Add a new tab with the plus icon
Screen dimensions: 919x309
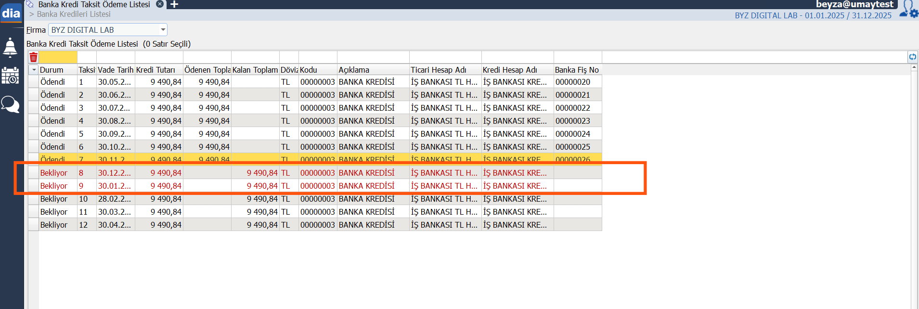pos(174,4)
